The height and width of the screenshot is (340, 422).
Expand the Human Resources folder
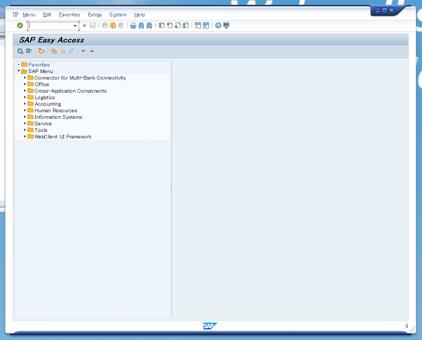(25, 110)
